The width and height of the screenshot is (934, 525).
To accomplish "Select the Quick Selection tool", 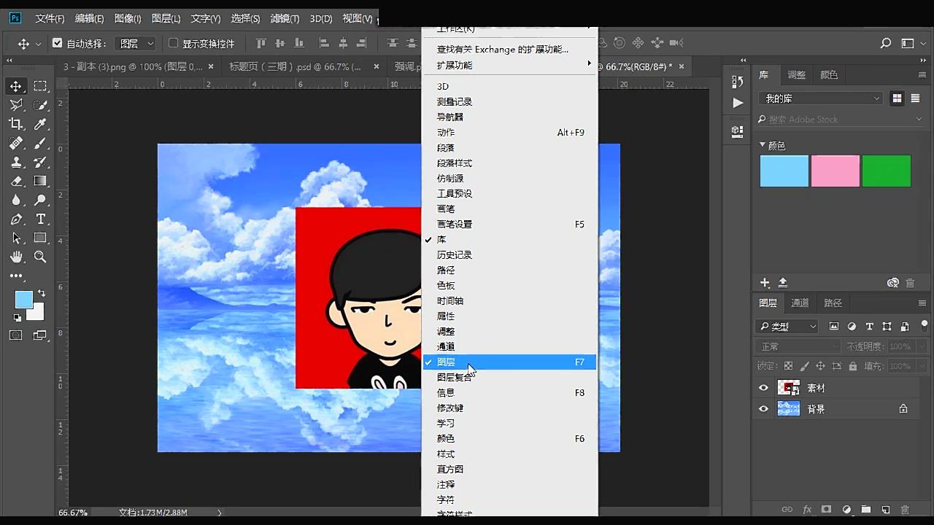I will coord(40,105).
